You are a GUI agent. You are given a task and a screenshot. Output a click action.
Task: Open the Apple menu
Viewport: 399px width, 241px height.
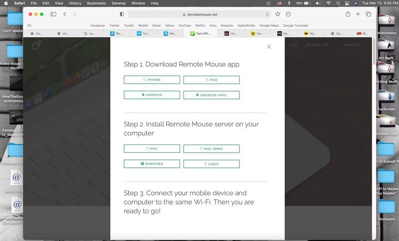(x=6, y=3)
